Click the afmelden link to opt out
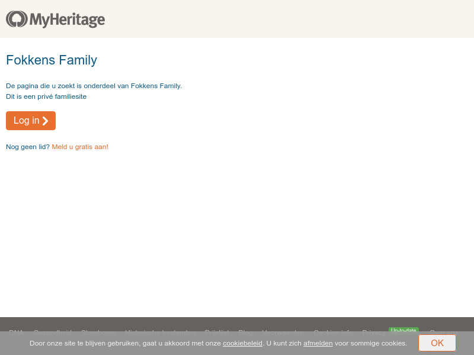Image resolution: width=474 pixels, height=355 pixels. 318,343
